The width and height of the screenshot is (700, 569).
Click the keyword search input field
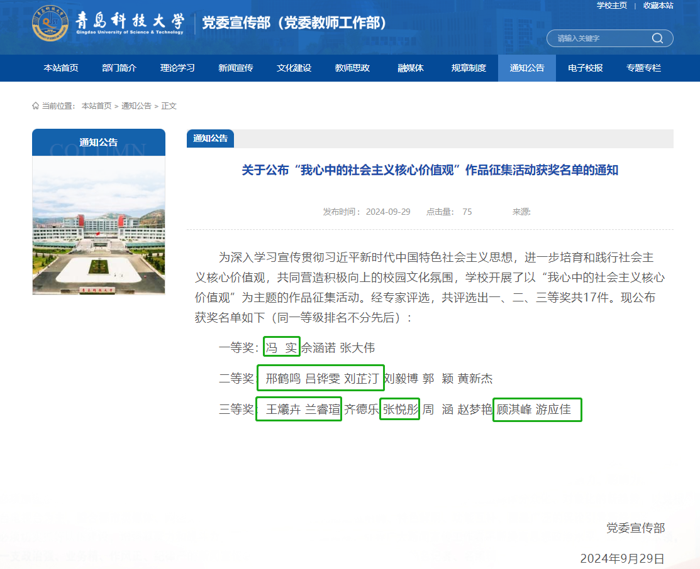[601, 38]
